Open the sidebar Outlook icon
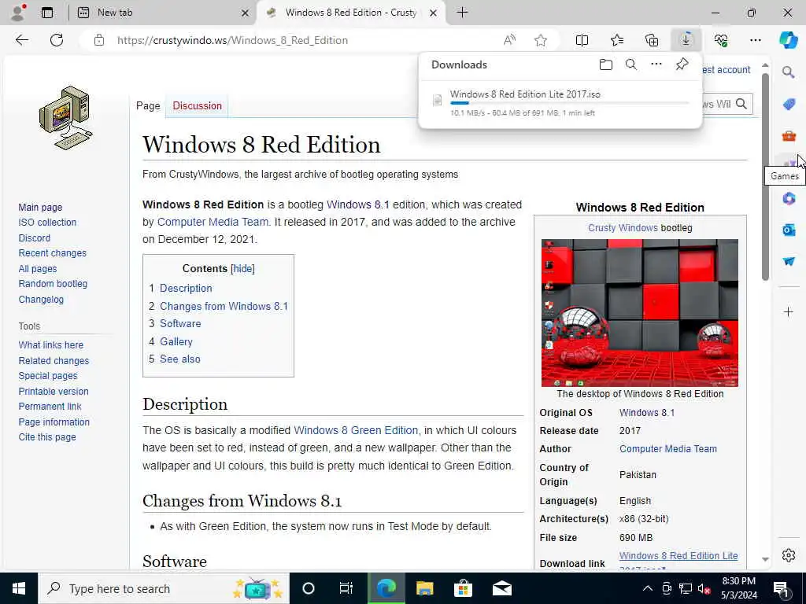Image resolution: width=806 pixels, height=604 pixels. coord(789,230)
